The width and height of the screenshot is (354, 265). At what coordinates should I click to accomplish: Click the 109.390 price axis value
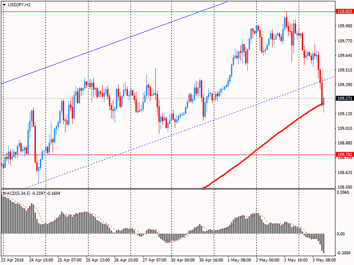pyautogui.click(x=345, y=84)
